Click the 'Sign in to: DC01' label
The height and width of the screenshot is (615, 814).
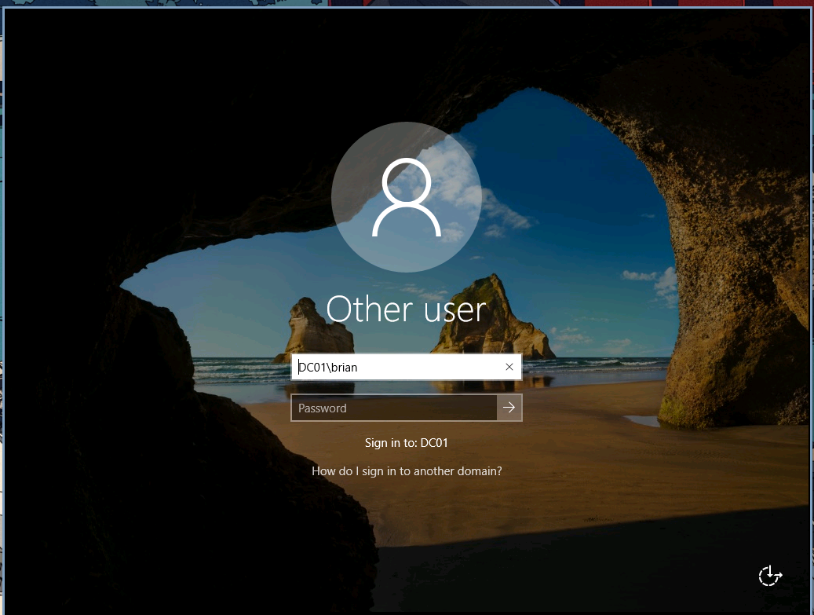click(x=407, y=442)
